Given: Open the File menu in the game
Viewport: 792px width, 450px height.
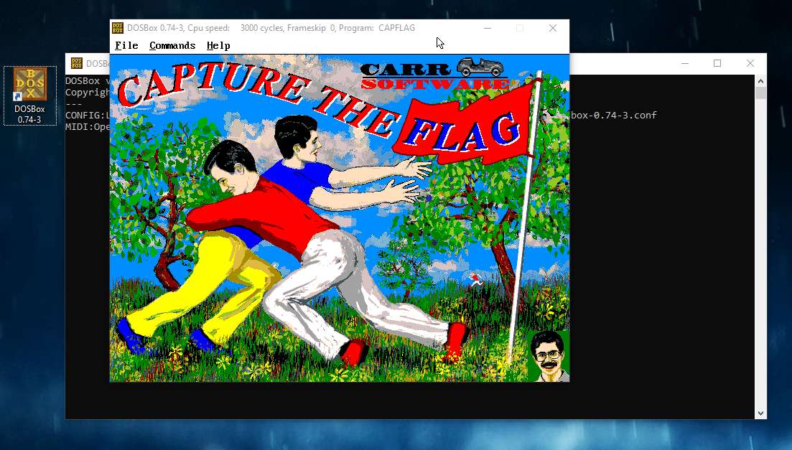Looking at the screenshot, I should 126,45.
